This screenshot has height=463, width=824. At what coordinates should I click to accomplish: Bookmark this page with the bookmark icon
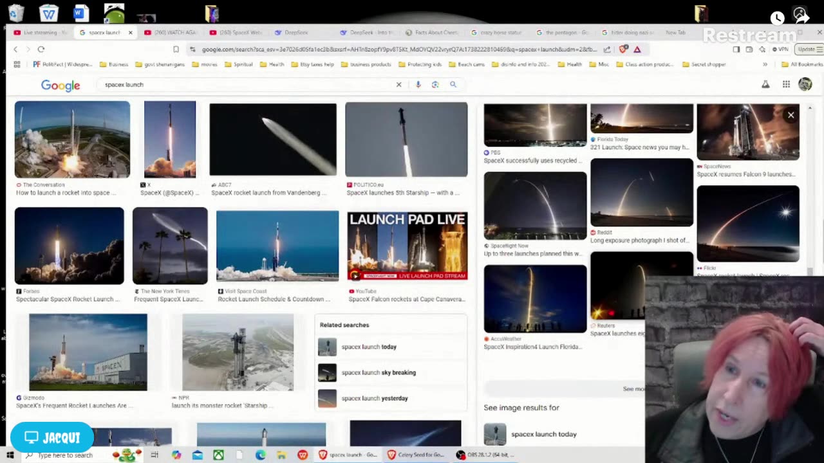pyautogui.click(x=176, y=50)
